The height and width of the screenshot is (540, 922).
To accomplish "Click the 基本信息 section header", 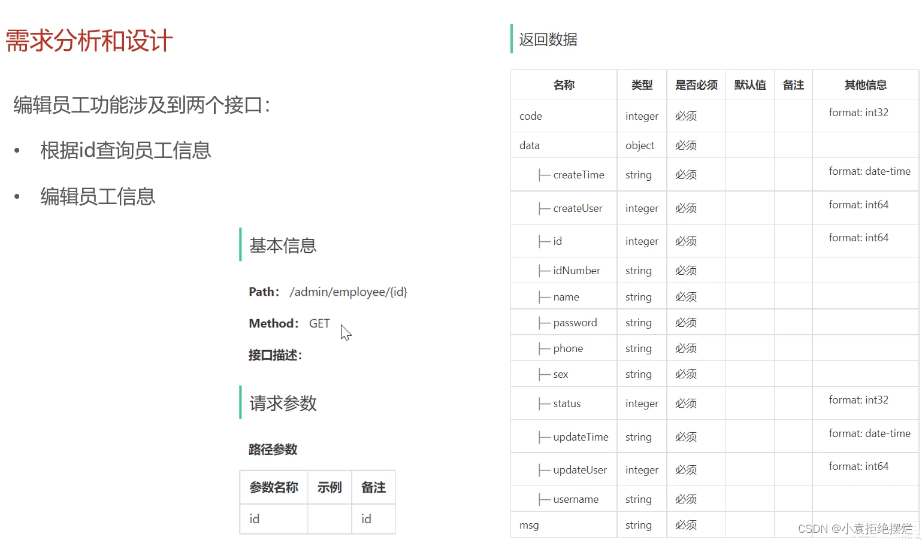I will click(x=282, y=245).
